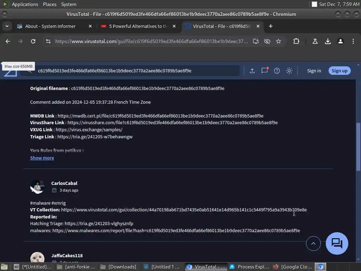The image size is (361, 271).
Task: Open the VirusShare Link URL
Action: (173, 122)
